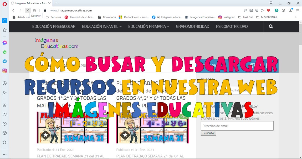Open the Pinterest bookmark
The width and height of the screenshot is (302, 159).
point(79,17)
